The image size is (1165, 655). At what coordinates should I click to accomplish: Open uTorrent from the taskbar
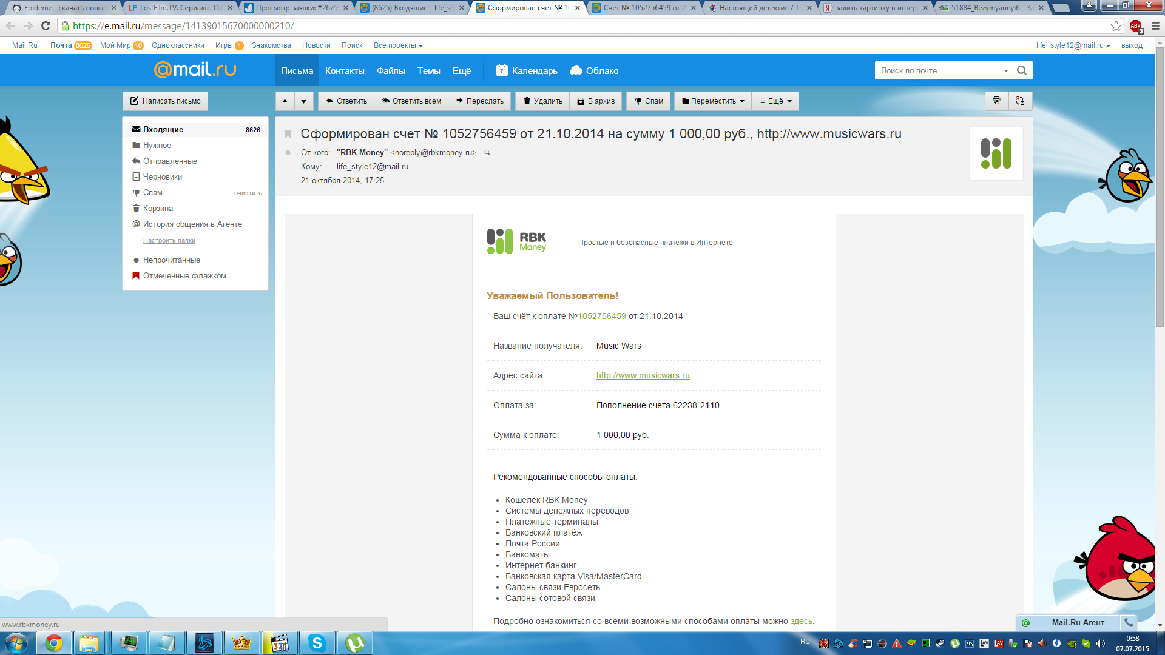point(355,643)
